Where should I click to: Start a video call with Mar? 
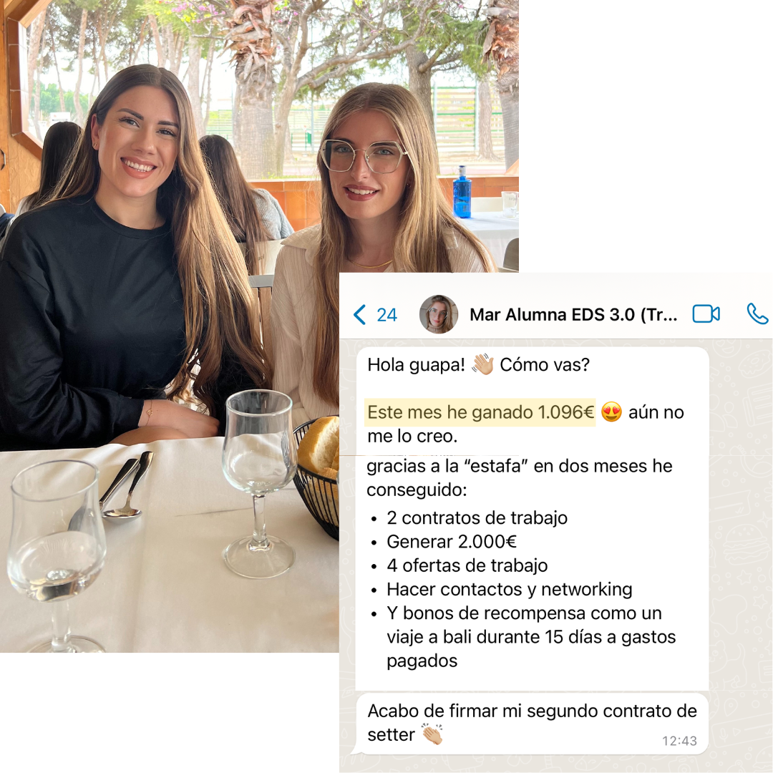pos(706,314)
